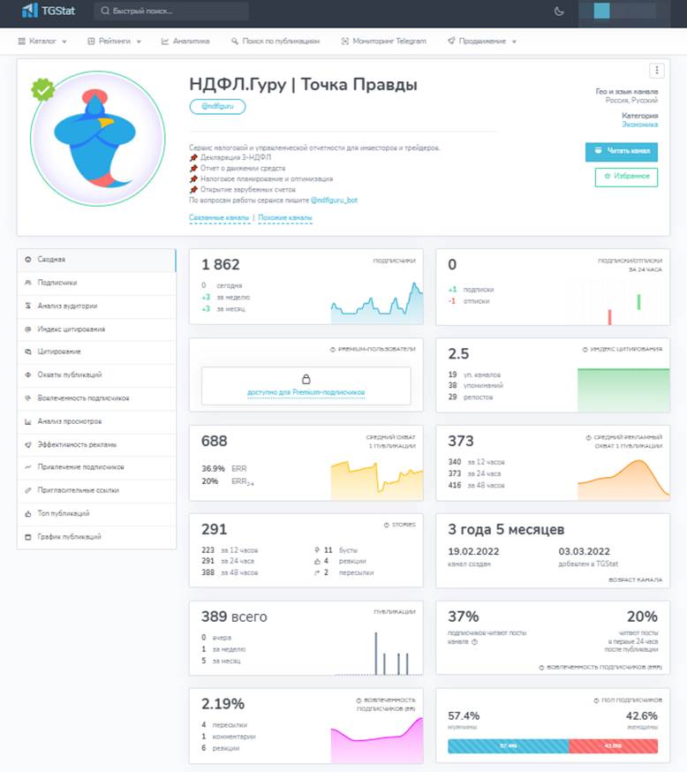Click the 389 всего publications count
The image size is (687, 772).
(234, 617)
